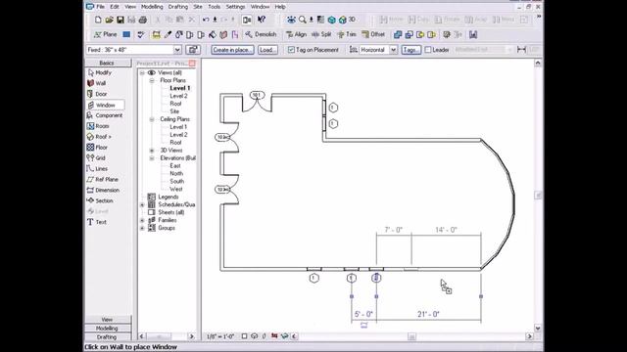Select the Split tool
The image size is (627, 352).
(x=321, y=35)
